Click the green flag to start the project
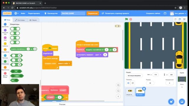Image resolution: width=189 pixels, height=106 pixels. (x=126, y=19)
